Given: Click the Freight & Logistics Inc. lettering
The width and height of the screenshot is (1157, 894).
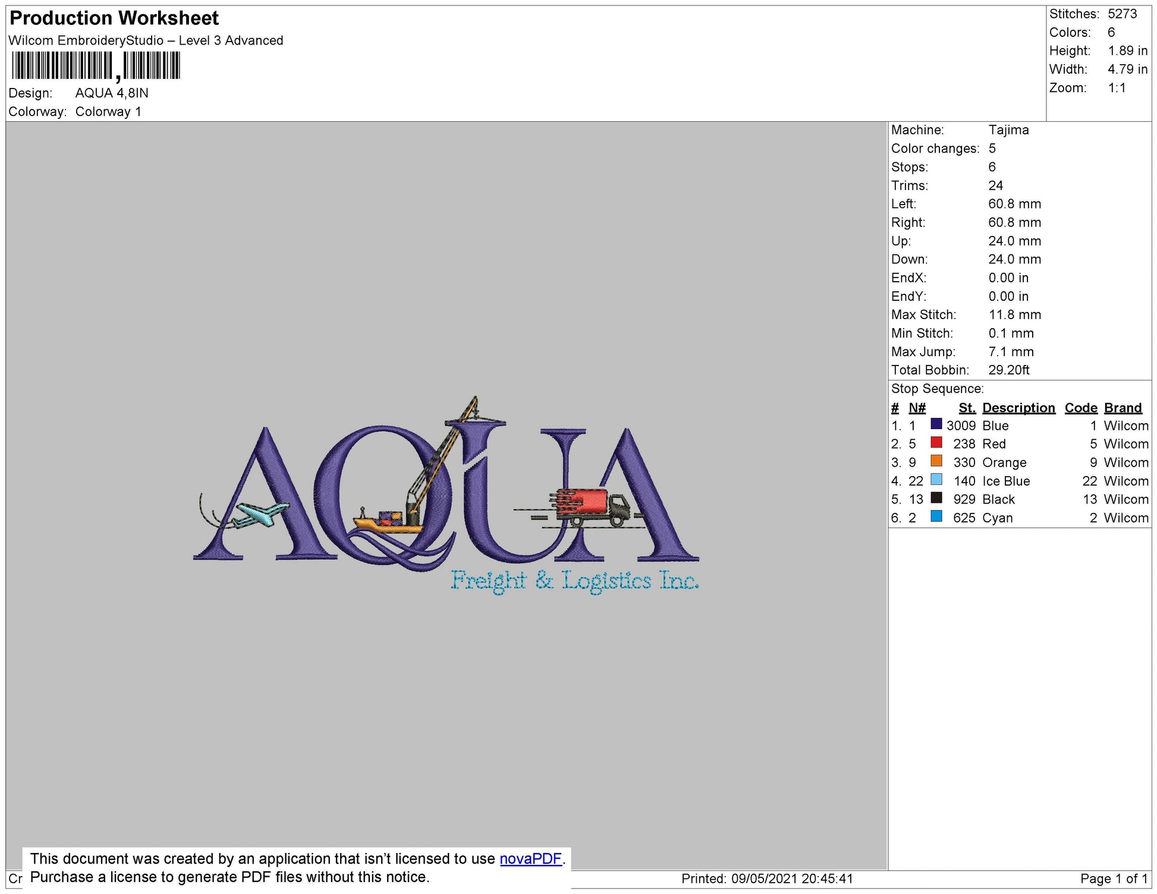Looking at the screenshot, I should click(x=574, y=581).
